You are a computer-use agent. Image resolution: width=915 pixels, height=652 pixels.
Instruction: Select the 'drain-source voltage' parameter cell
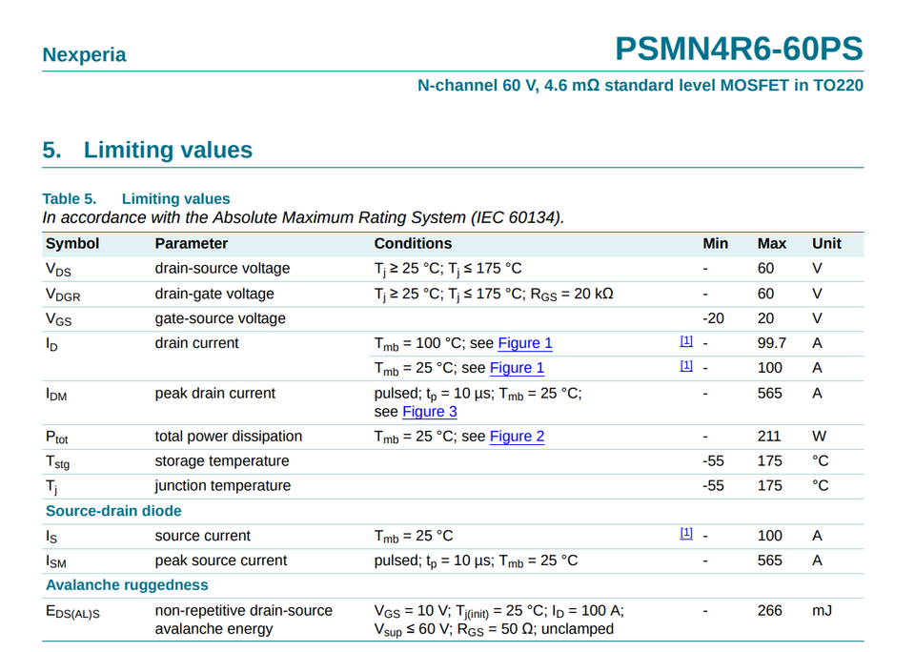[x=222, y=268]
